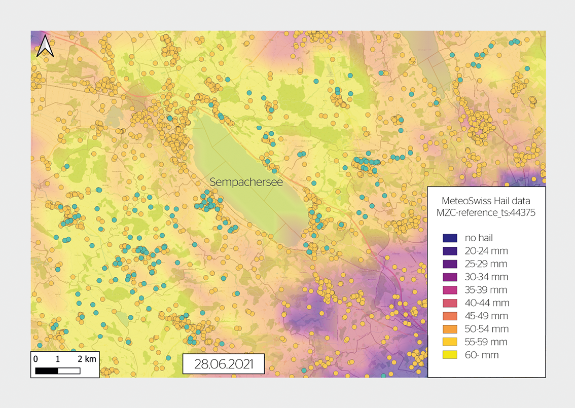Image resolution: width=575 pixels, height=408 pixels.
Task: Click the north arrow symbol on the map
Action: point(45,46)
